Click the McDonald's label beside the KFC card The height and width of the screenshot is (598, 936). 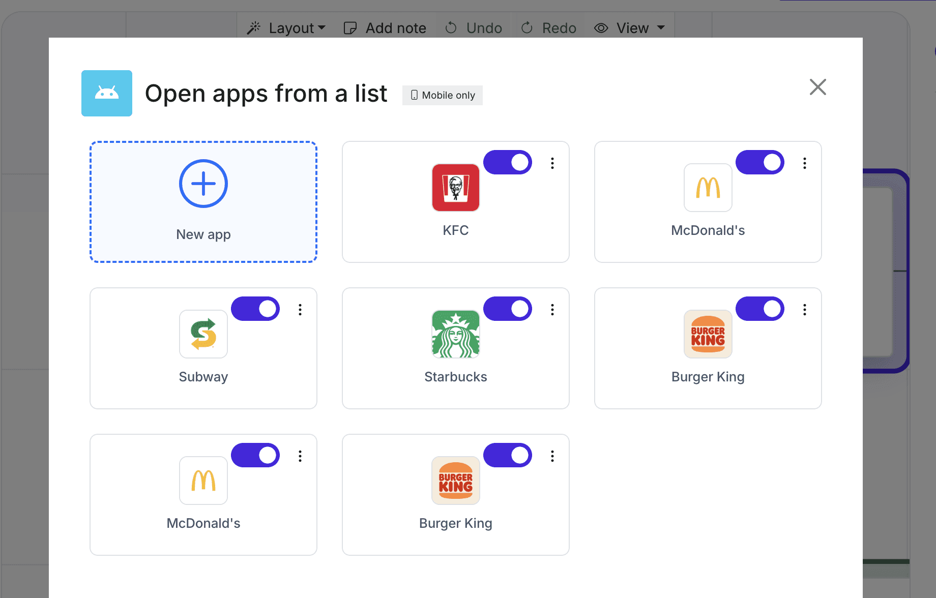(x=708, y=230)
